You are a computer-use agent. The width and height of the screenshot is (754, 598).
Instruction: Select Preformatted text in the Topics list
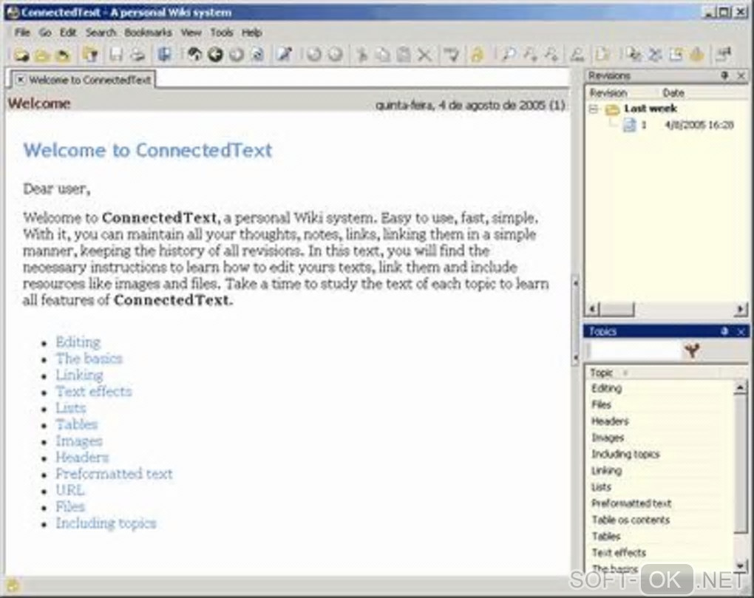coord(631,503)
